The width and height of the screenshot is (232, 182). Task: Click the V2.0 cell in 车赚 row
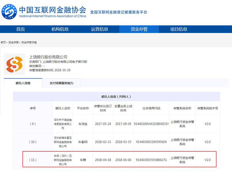(207, 160)
